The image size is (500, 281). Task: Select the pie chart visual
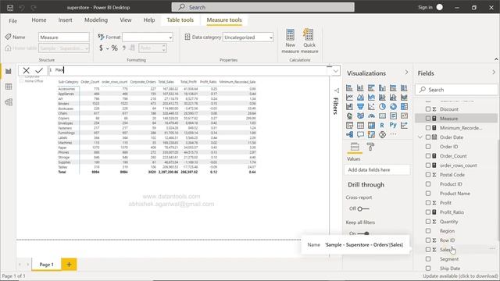click(382, 106)
